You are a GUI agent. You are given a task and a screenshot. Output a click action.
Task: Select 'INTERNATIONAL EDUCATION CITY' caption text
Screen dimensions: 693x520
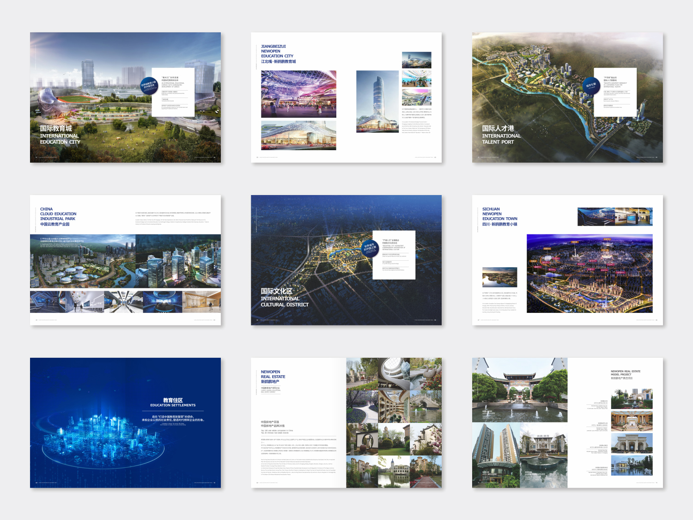[x=60, y=139]
